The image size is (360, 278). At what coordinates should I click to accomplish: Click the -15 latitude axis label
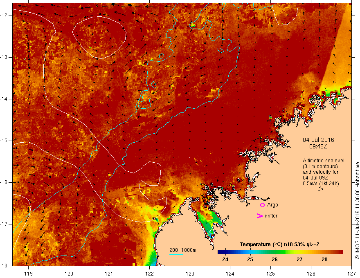4,141
